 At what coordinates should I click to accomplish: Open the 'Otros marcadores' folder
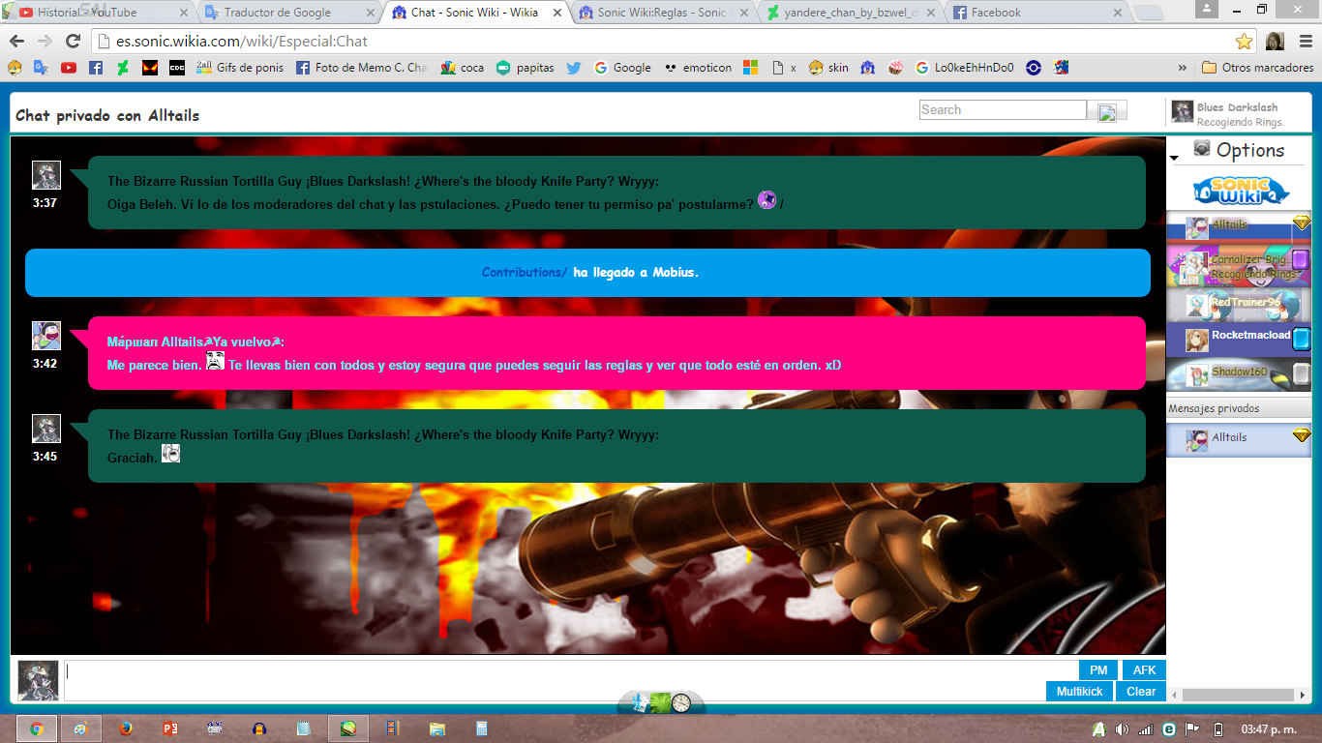[x=1257, y=68]
